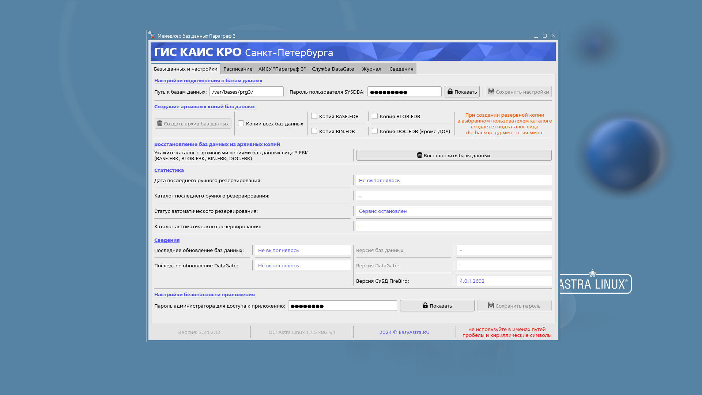Open the Сведения tab

click(x=401, y=69)
